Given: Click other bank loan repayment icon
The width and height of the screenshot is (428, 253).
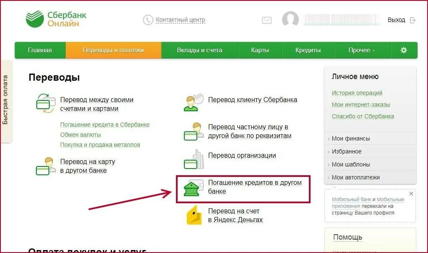Looking at the screenshot, I should 194,188.
